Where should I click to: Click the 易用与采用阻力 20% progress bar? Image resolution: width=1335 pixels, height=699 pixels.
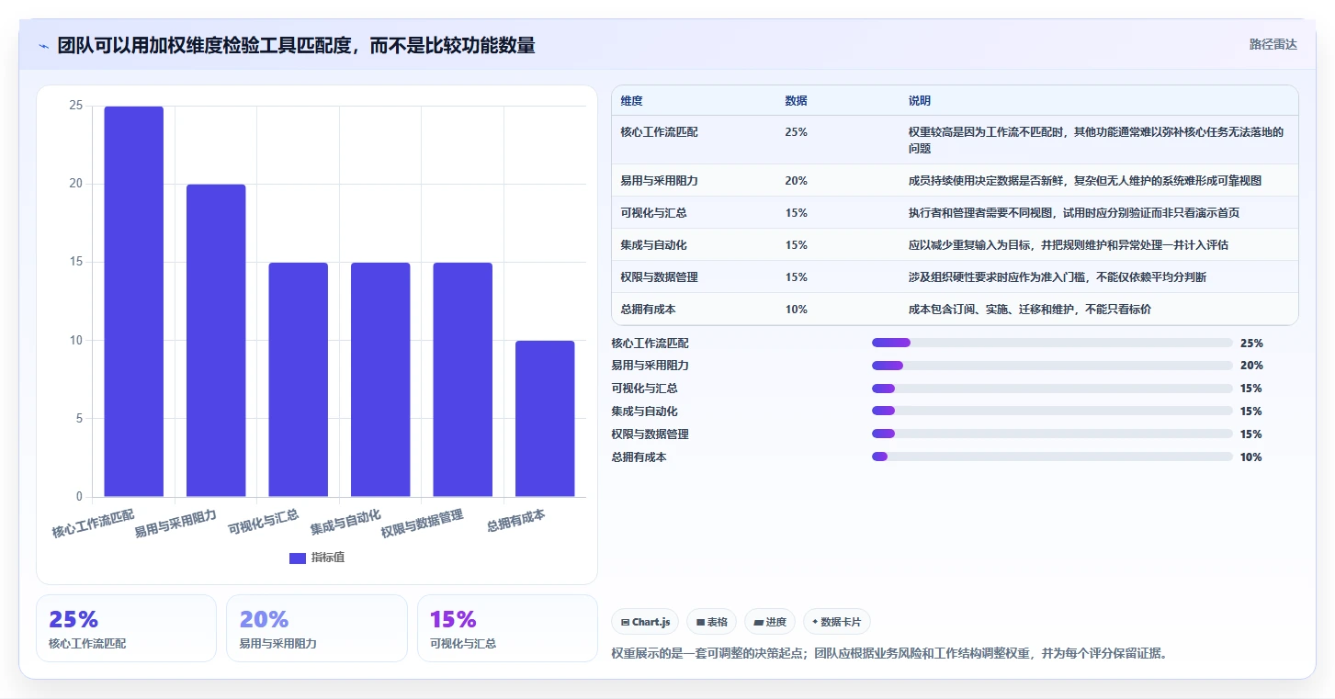[1052, 366]
